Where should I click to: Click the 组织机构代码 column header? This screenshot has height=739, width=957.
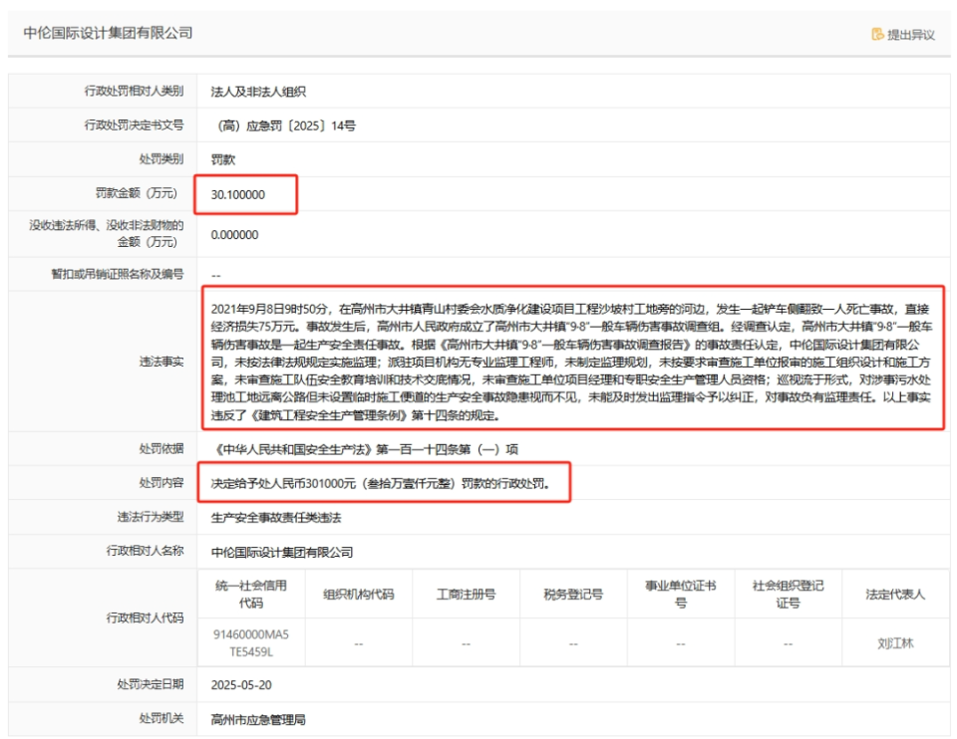coord(358,595)
